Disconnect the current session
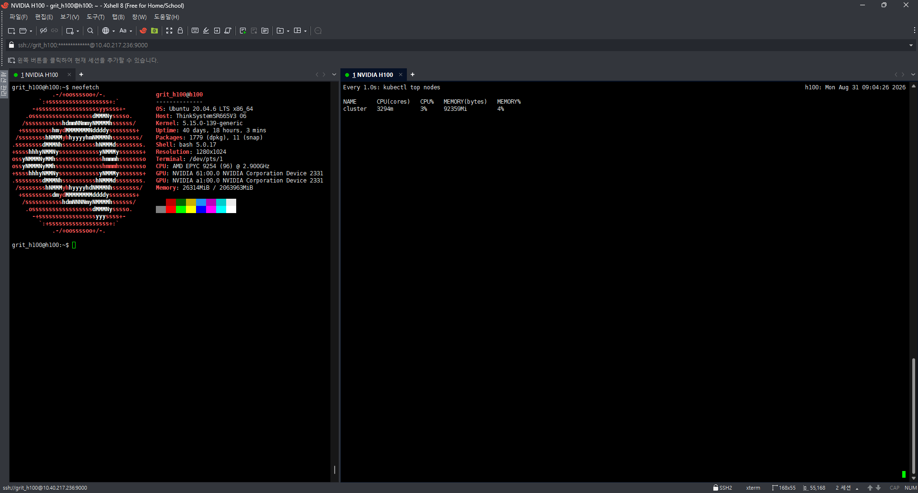 (44, 31)
